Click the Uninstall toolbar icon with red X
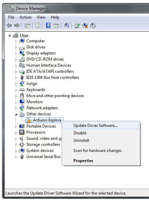Screen dimensions: 149x202 coord(85,25)
